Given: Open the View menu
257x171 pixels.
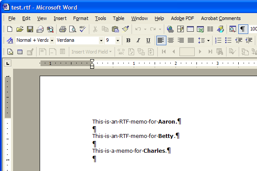Looking at the screenshot, I should click(42, 18).
